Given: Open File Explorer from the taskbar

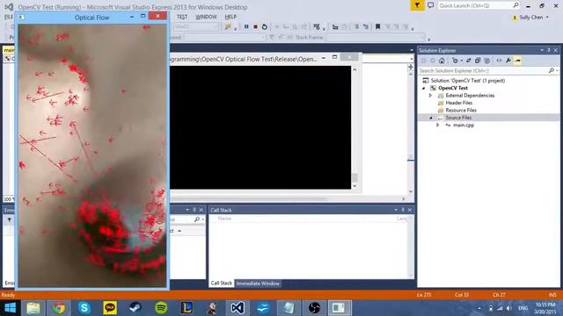Looking at the screenshot, I should tap(33, 308).
